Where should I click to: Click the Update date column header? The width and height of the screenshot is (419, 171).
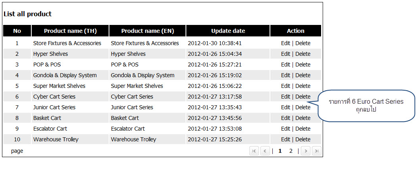tap(228, 31)
